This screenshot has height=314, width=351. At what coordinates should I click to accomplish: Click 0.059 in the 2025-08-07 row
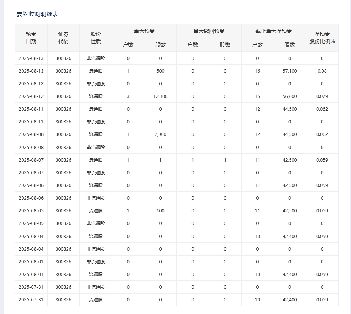tap(322, 160)
